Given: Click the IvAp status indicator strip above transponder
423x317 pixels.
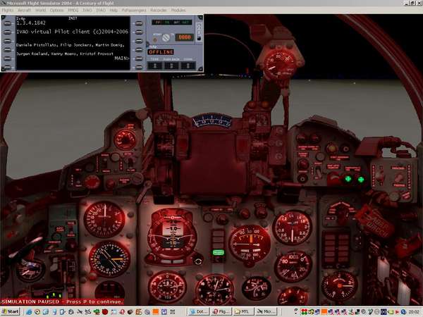Looking at the screenshot, I should (x=172, y=23).
